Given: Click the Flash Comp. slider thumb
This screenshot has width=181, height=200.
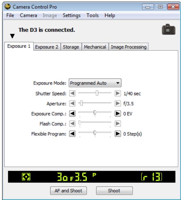Looking at the screenshot, I should point(80,123).
